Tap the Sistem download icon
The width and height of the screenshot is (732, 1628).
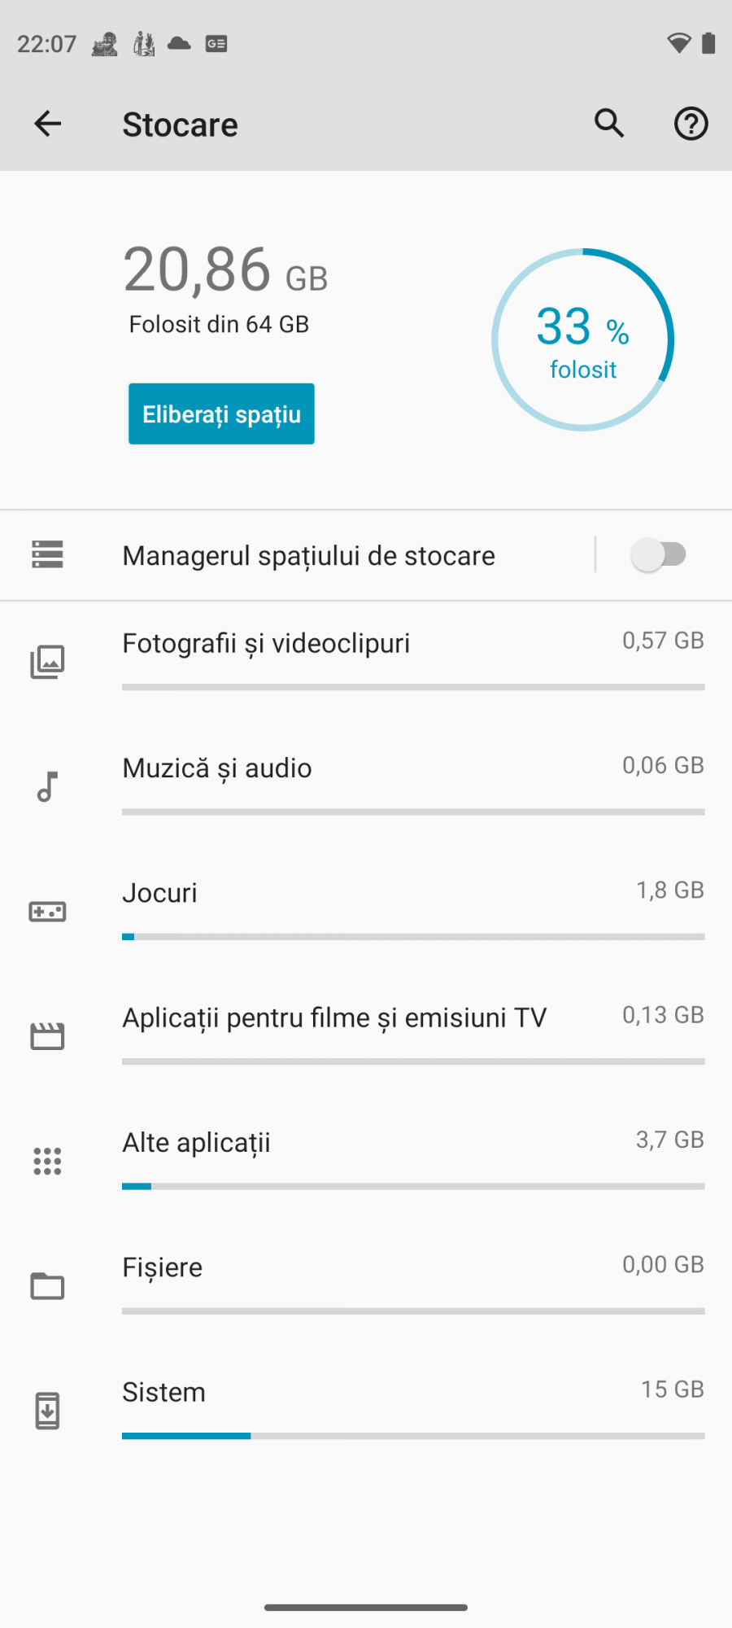(x=47, y=1411)
